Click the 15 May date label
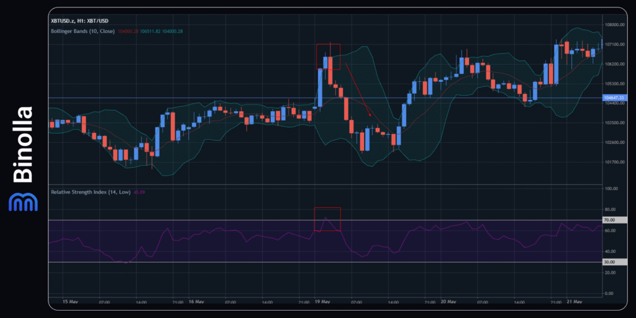This screenshot has width=636, height=318. (70, 302)
